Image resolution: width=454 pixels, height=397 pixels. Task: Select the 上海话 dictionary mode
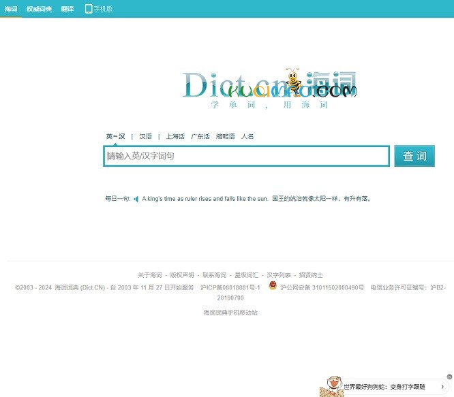tap(175, 136)
